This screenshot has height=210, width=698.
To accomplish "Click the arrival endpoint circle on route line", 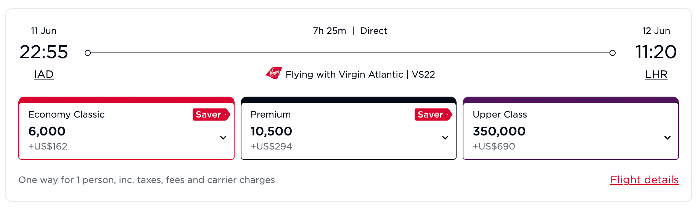I will click(613, 53).
